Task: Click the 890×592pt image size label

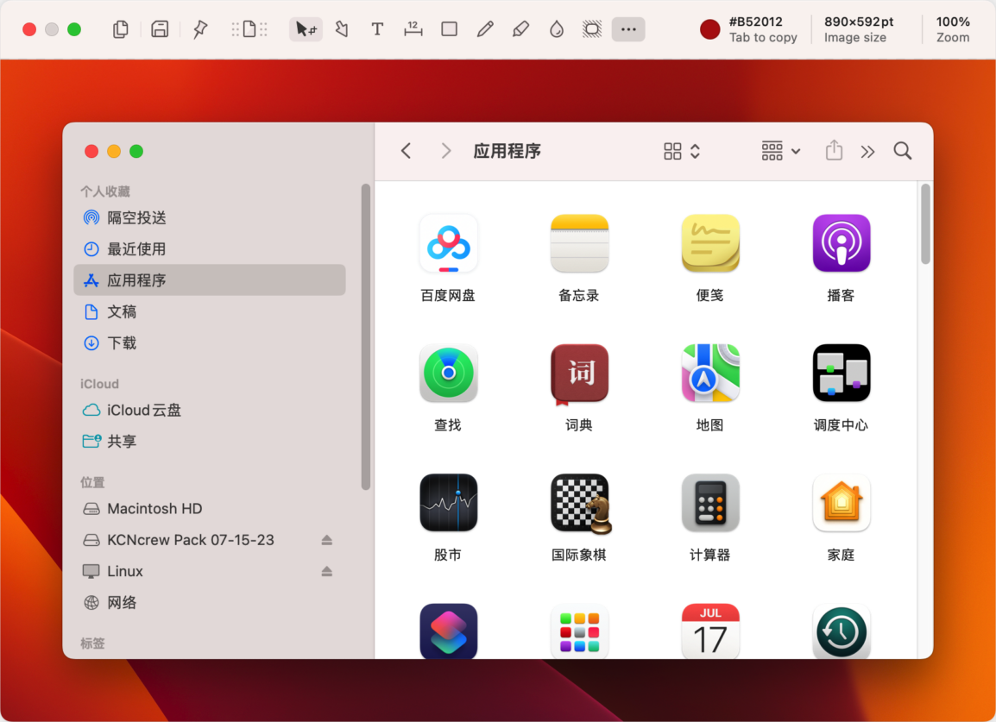Action: click(x=859, y=29)
